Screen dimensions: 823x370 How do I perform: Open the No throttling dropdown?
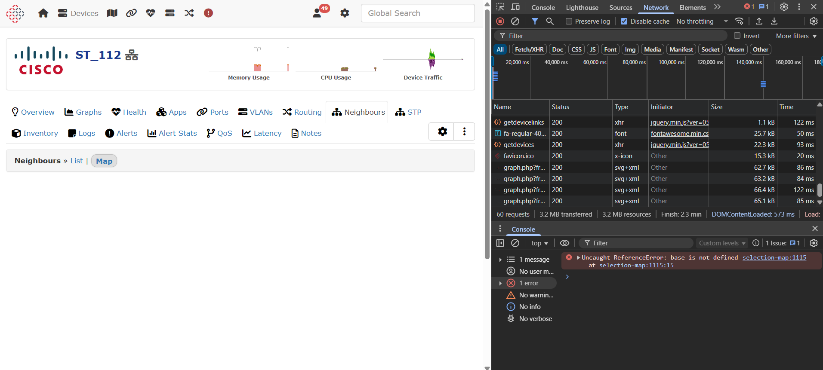702,21
